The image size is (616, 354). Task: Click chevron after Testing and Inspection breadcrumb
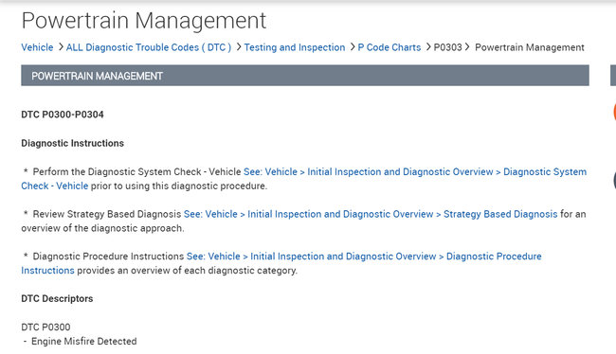pyautogui.click(x=352, y=47)
